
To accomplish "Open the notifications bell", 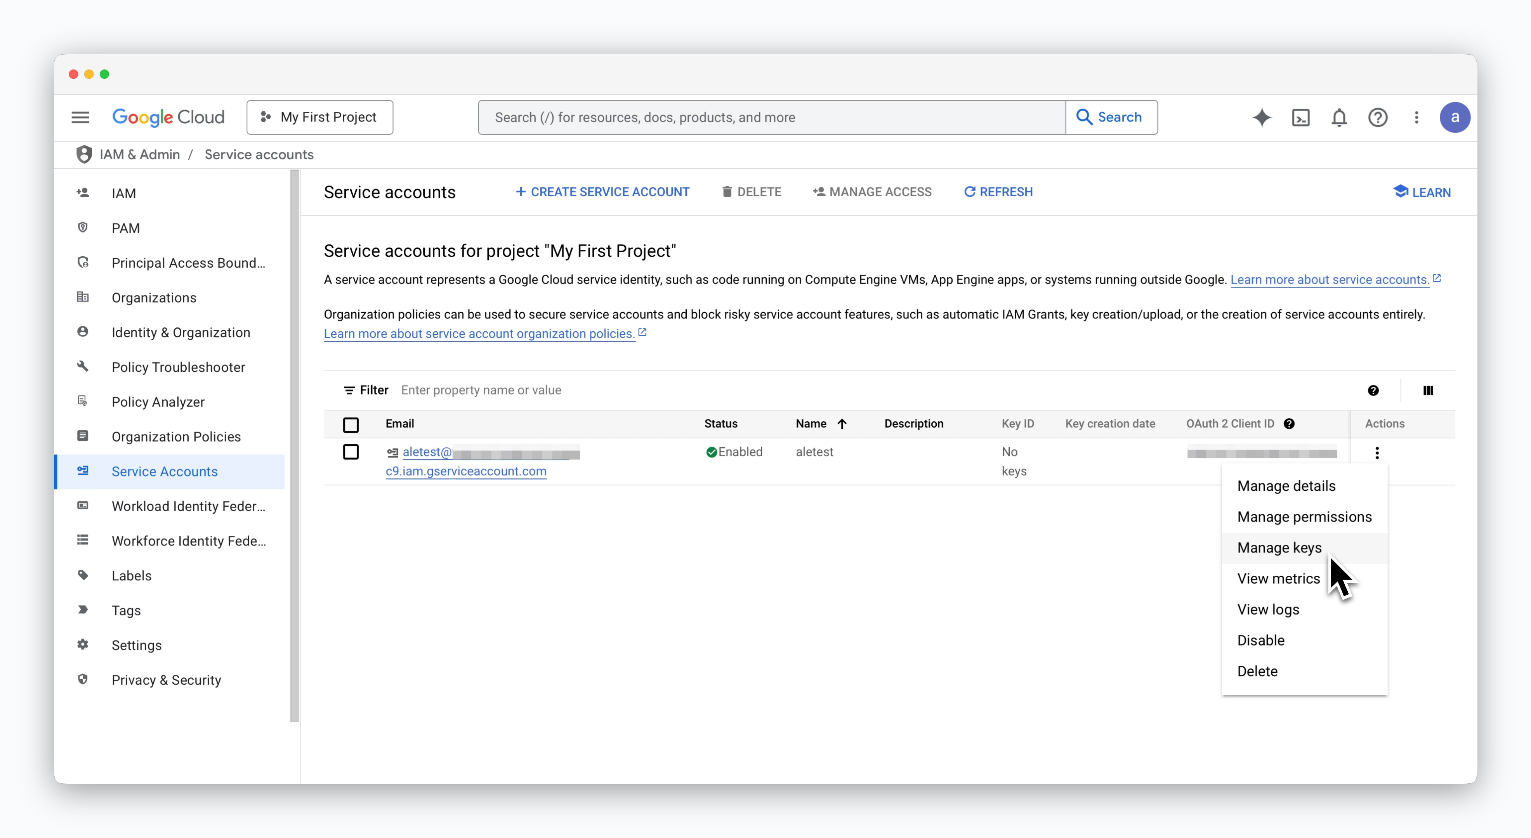I will 1339,118.
